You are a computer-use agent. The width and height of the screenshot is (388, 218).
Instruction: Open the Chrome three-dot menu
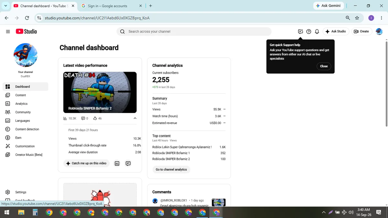[x=382, y=18]
